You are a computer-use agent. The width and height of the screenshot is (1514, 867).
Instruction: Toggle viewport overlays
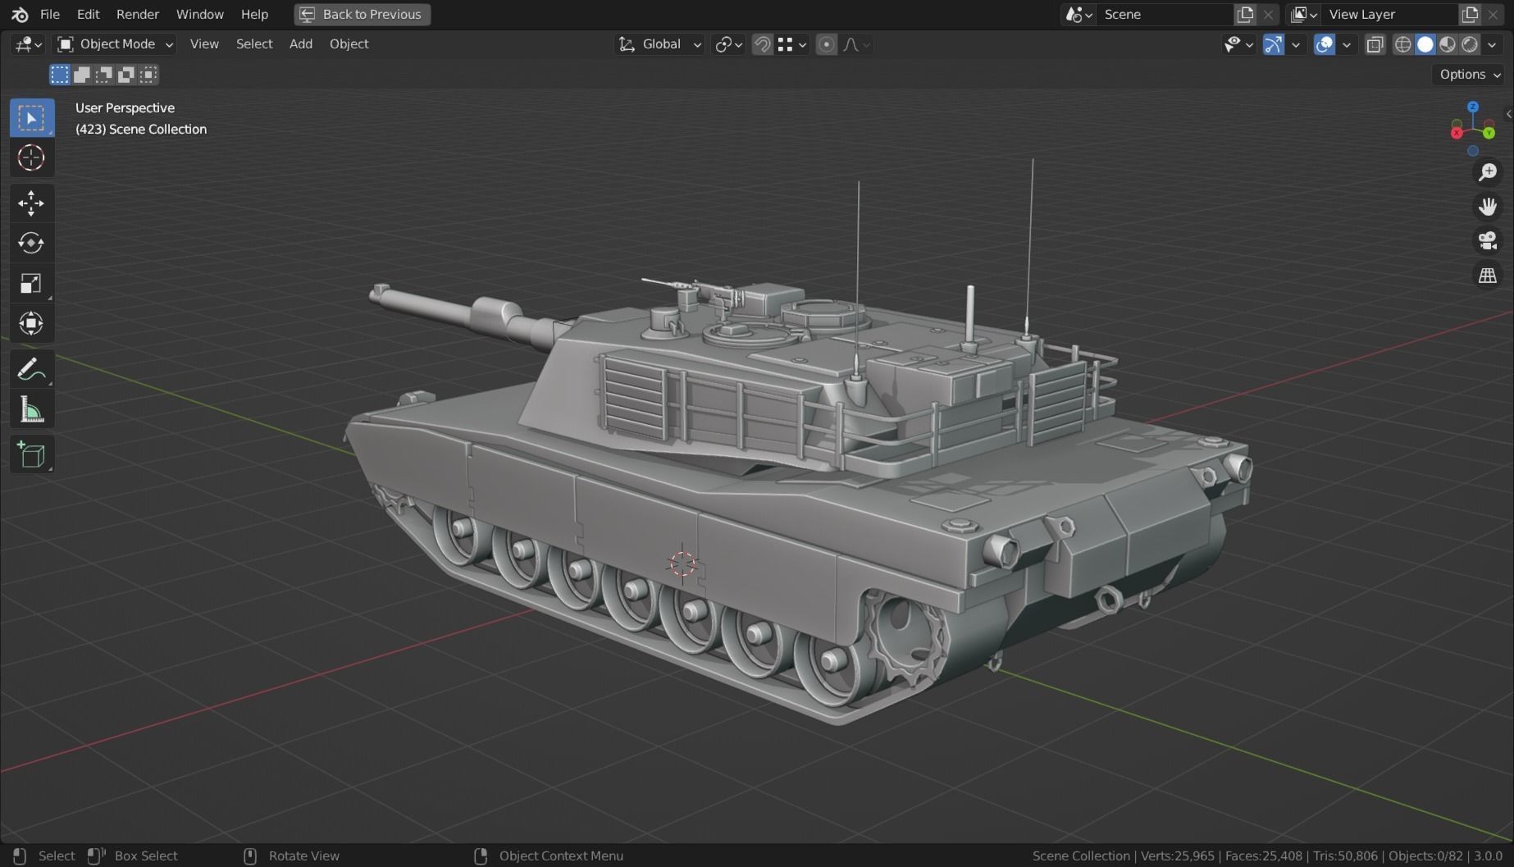pyautogui.click(x=1324, y=44)
